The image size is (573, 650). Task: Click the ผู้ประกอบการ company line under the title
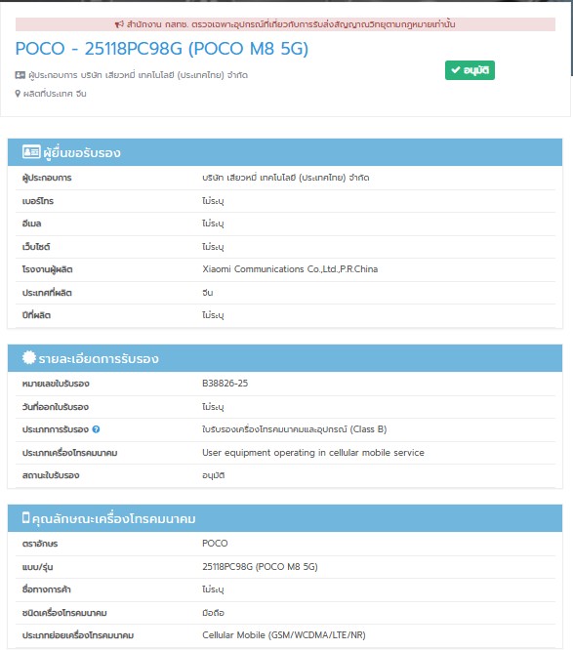pyautogui.click(x=138, y=75)
